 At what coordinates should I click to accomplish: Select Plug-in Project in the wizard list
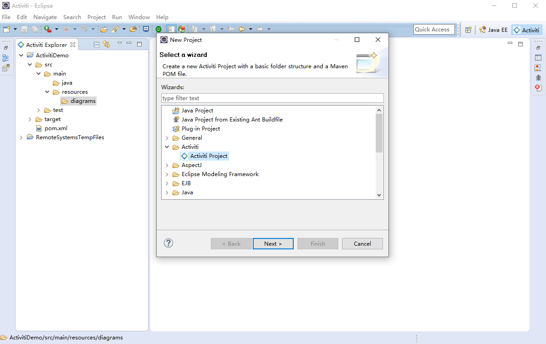tap(196, 129)
